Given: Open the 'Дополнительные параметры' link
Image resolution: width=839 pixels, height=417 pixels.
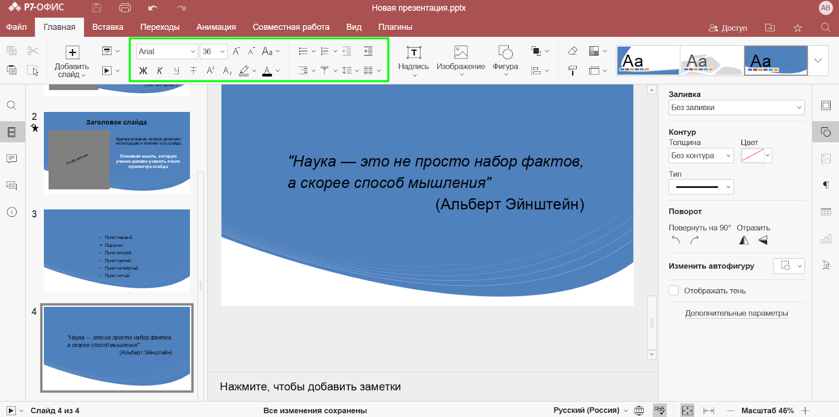Looking at the screenshot, I should 736,313.
